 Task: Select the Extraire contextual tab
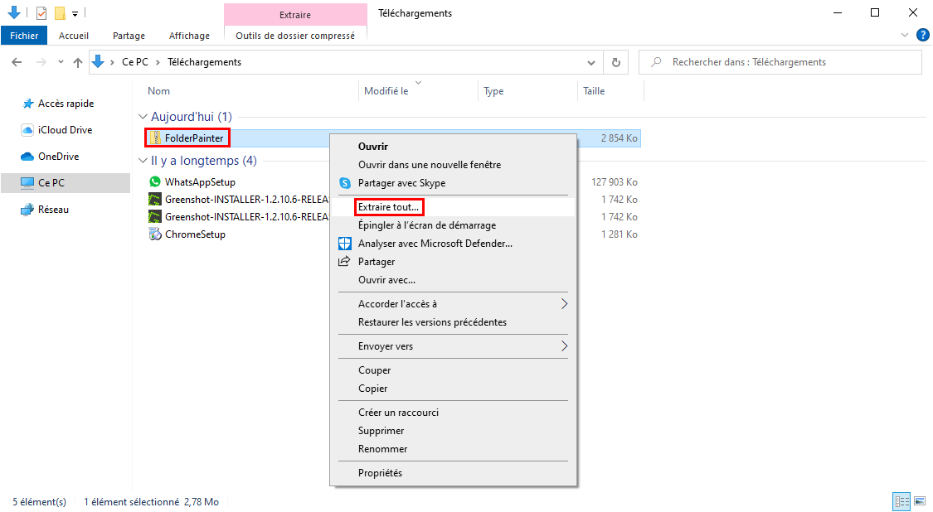pyautogui.click(x=295, y=14)
